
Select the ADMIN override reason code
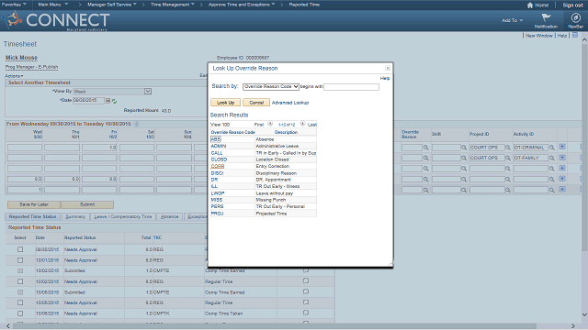click(219, 146)
